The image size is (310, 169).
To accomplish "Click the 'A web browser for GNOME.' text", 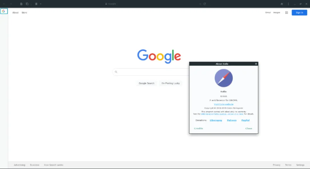I will click(224, 100).
